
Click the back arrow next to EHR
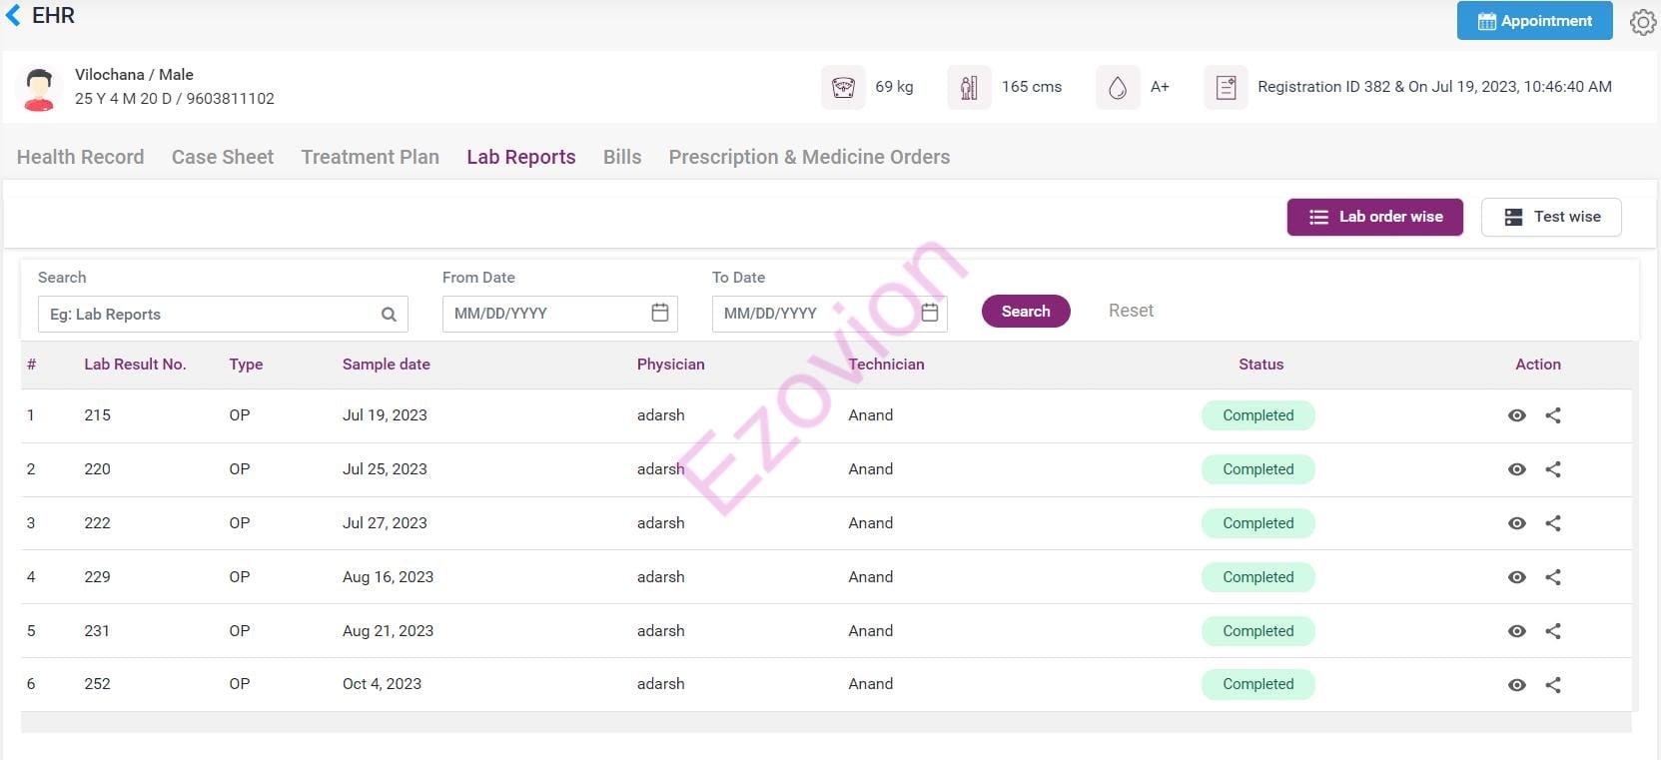click(x=13, y=16)
